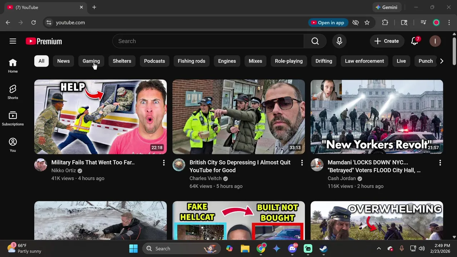
Task: Open options for British City video
Action: 302,163
